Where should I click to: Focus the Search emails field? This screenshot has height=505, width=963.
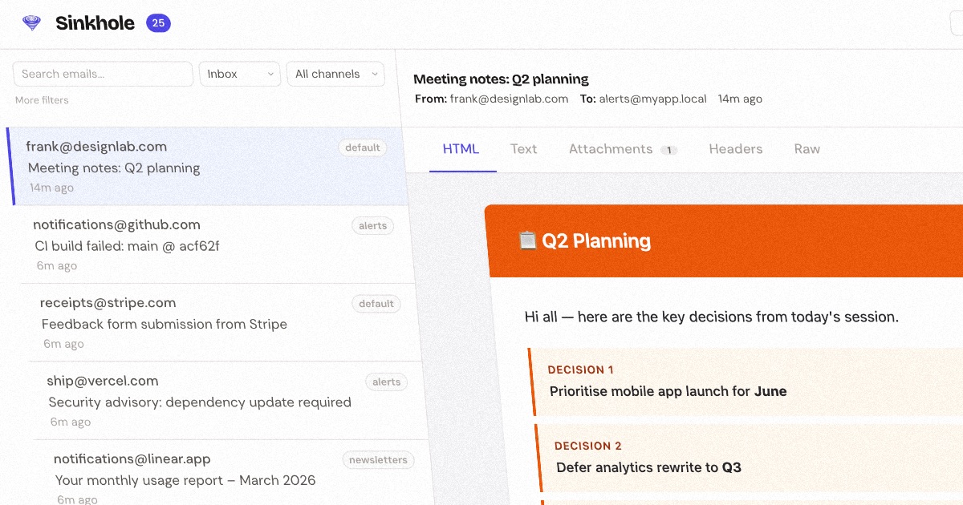[103, 74]
